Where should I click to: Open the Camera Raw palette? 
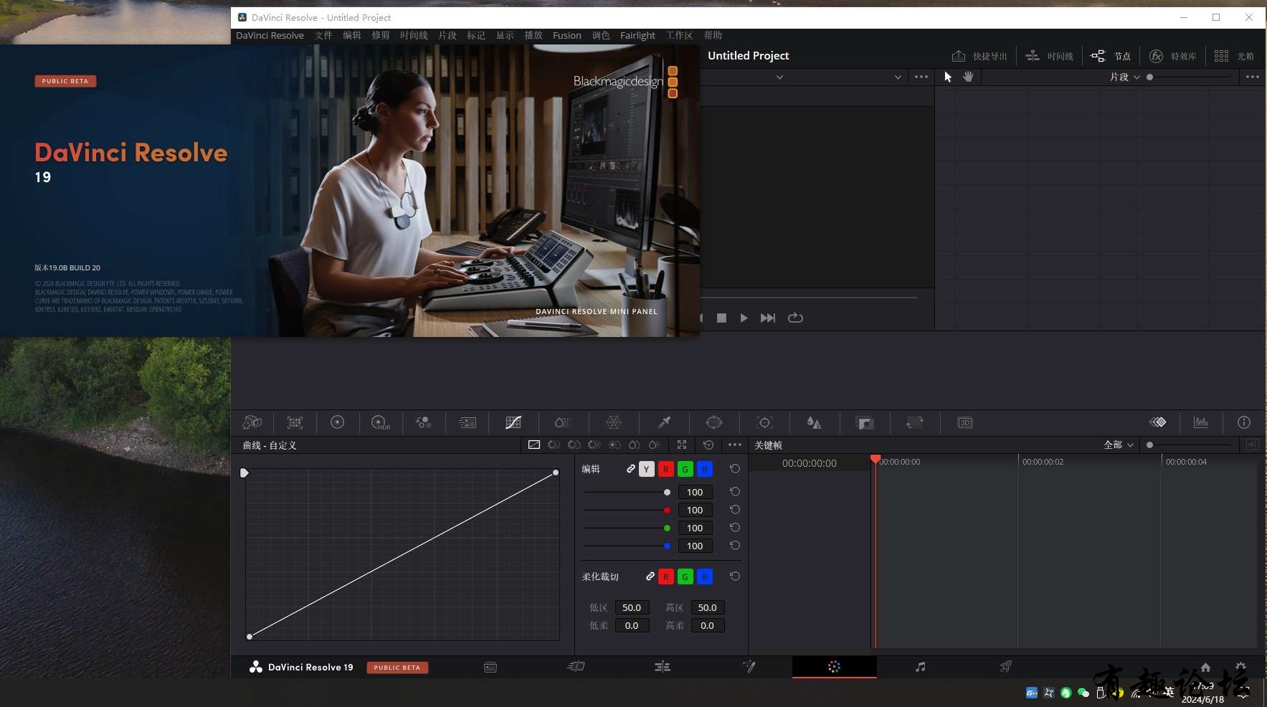pyautogui.click(x=252, y=422)
